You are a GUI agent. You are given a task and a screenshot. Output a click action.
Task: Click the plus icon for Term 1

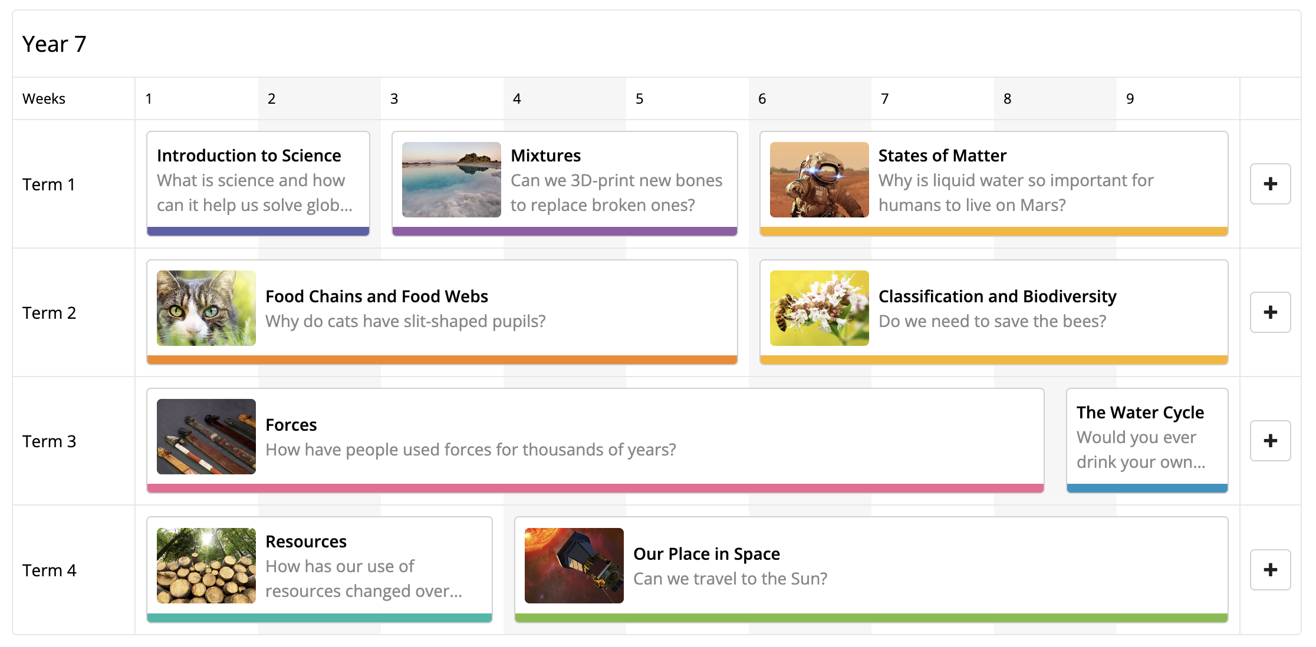pyautogui.click(x=1270, y=184)
